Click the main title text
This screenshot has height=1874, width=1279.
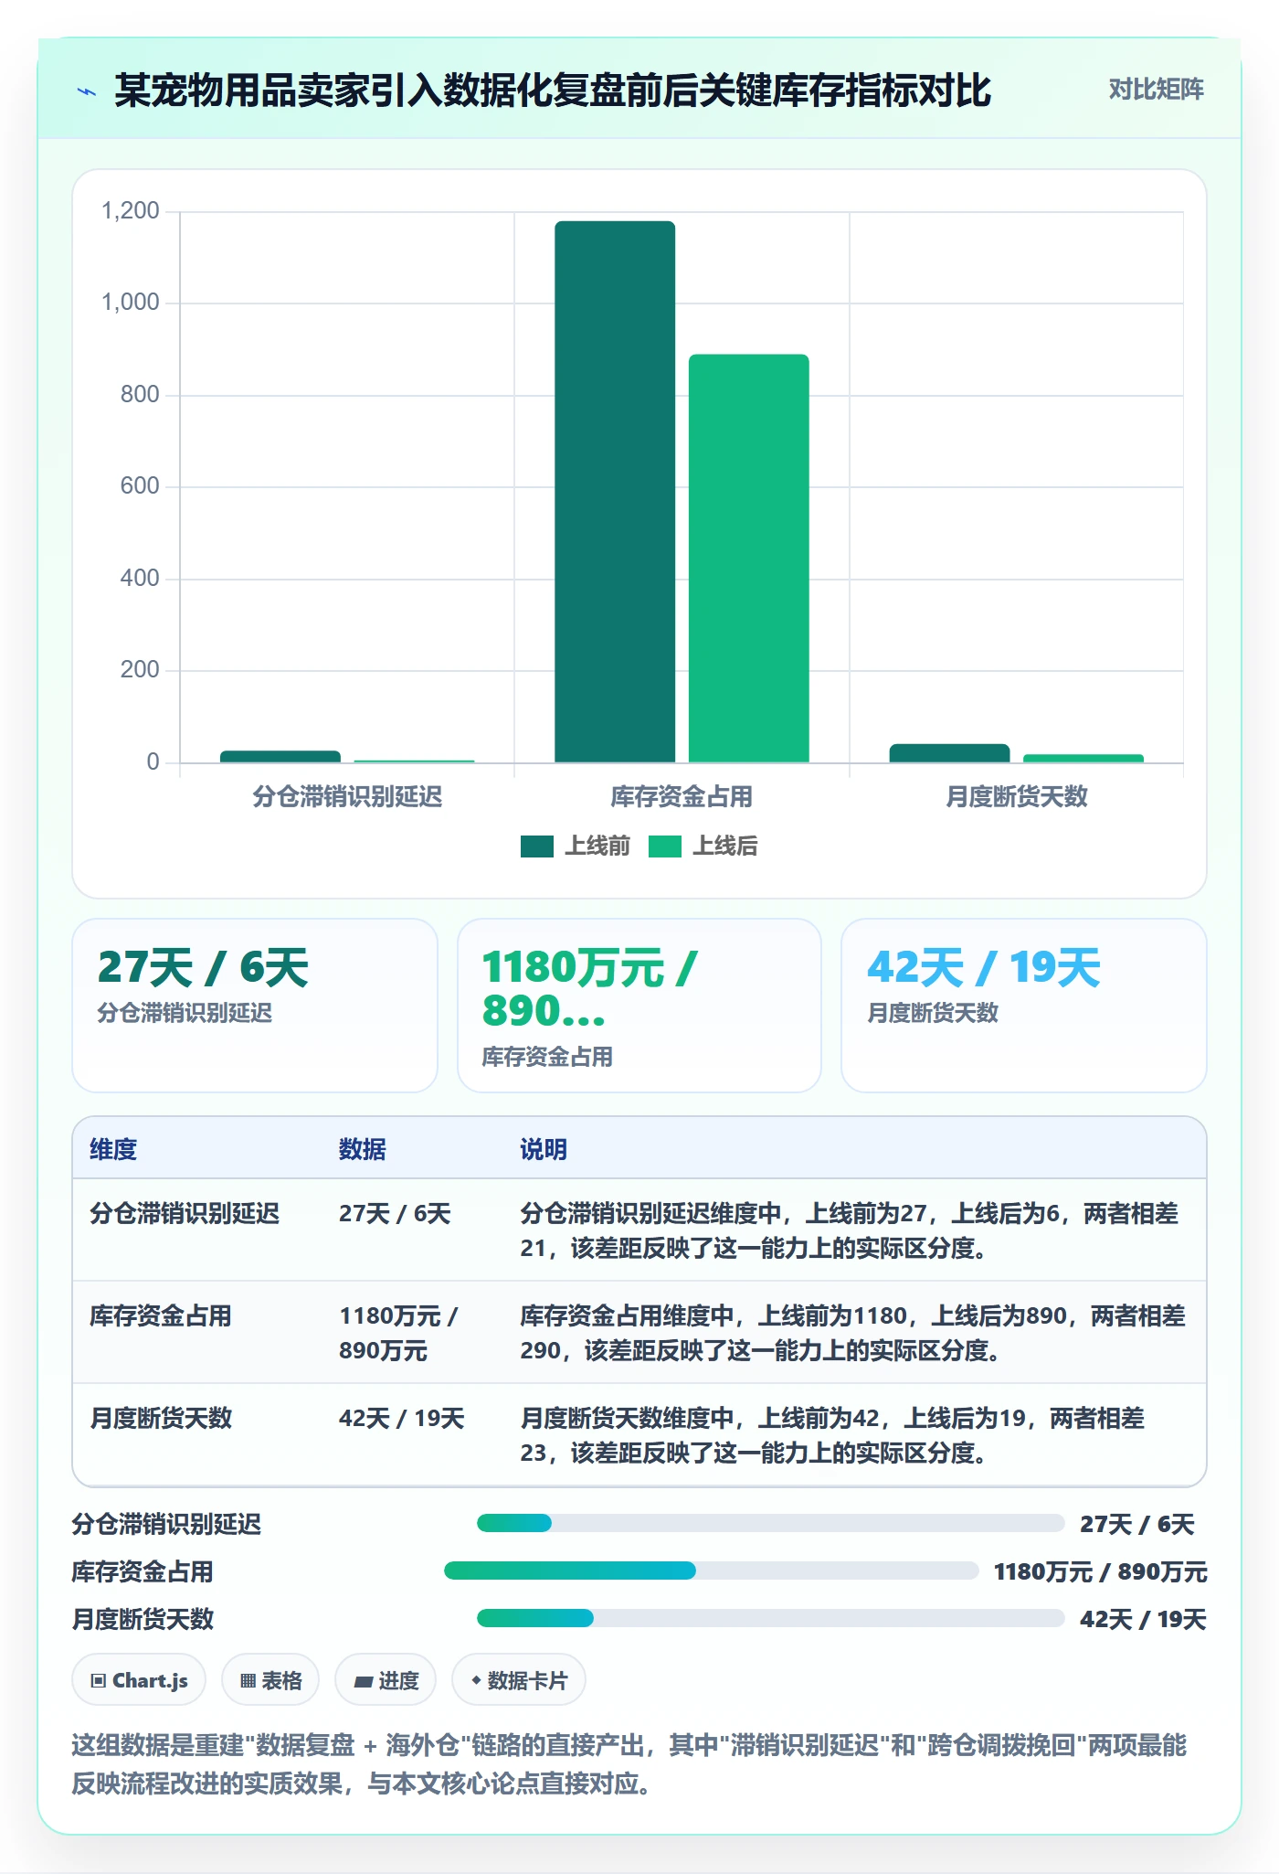point(552,91)
